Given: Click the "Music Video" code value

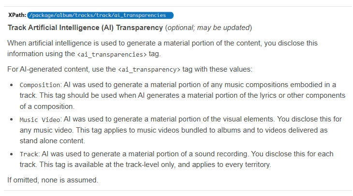Looking at the screenshot, I should (x=40, y=119).
